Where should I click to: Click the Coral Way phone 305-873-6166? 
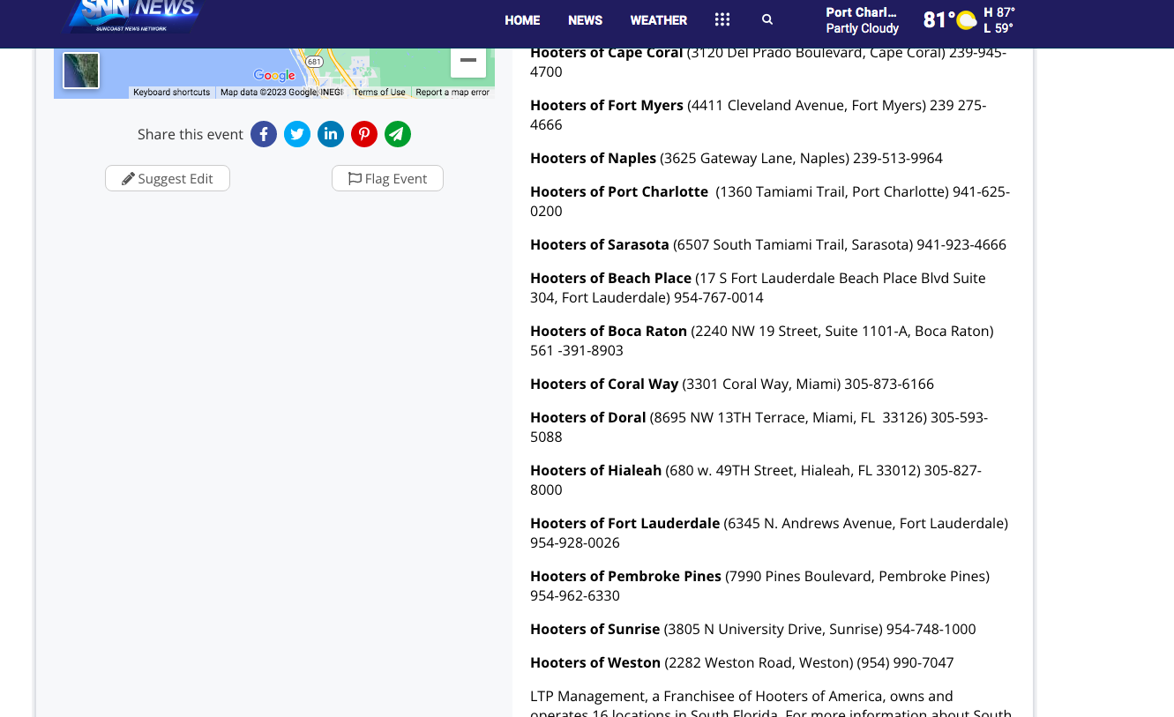(x=889, y=384)
